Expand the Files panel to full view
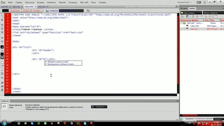The image size is (224, 126). coord(216,16)
